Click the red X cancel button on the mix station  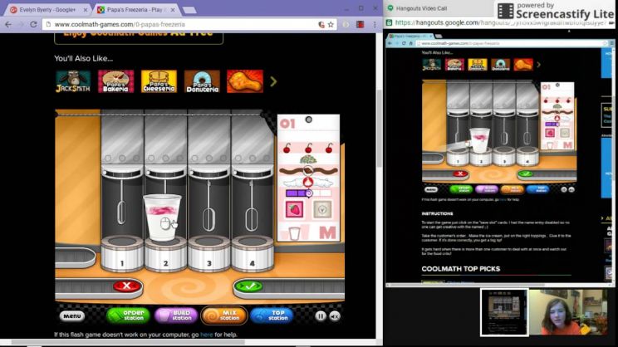click(126, 286)
